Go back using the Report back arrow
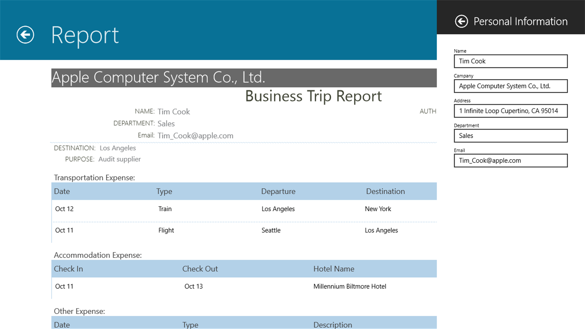 25,35
